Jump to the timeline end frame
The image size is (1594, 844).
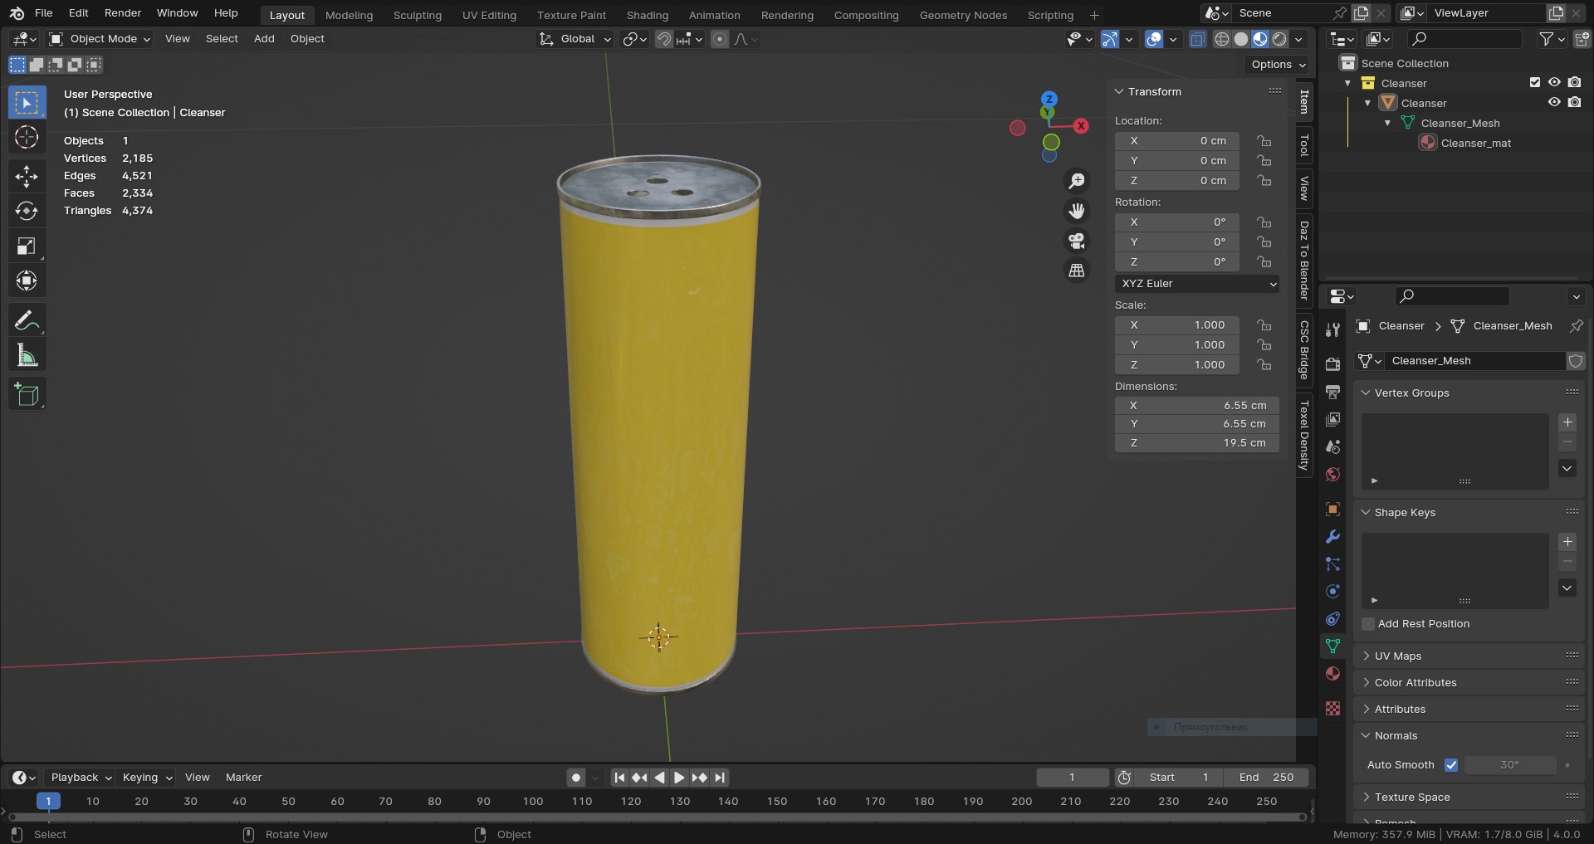[720, 778]
